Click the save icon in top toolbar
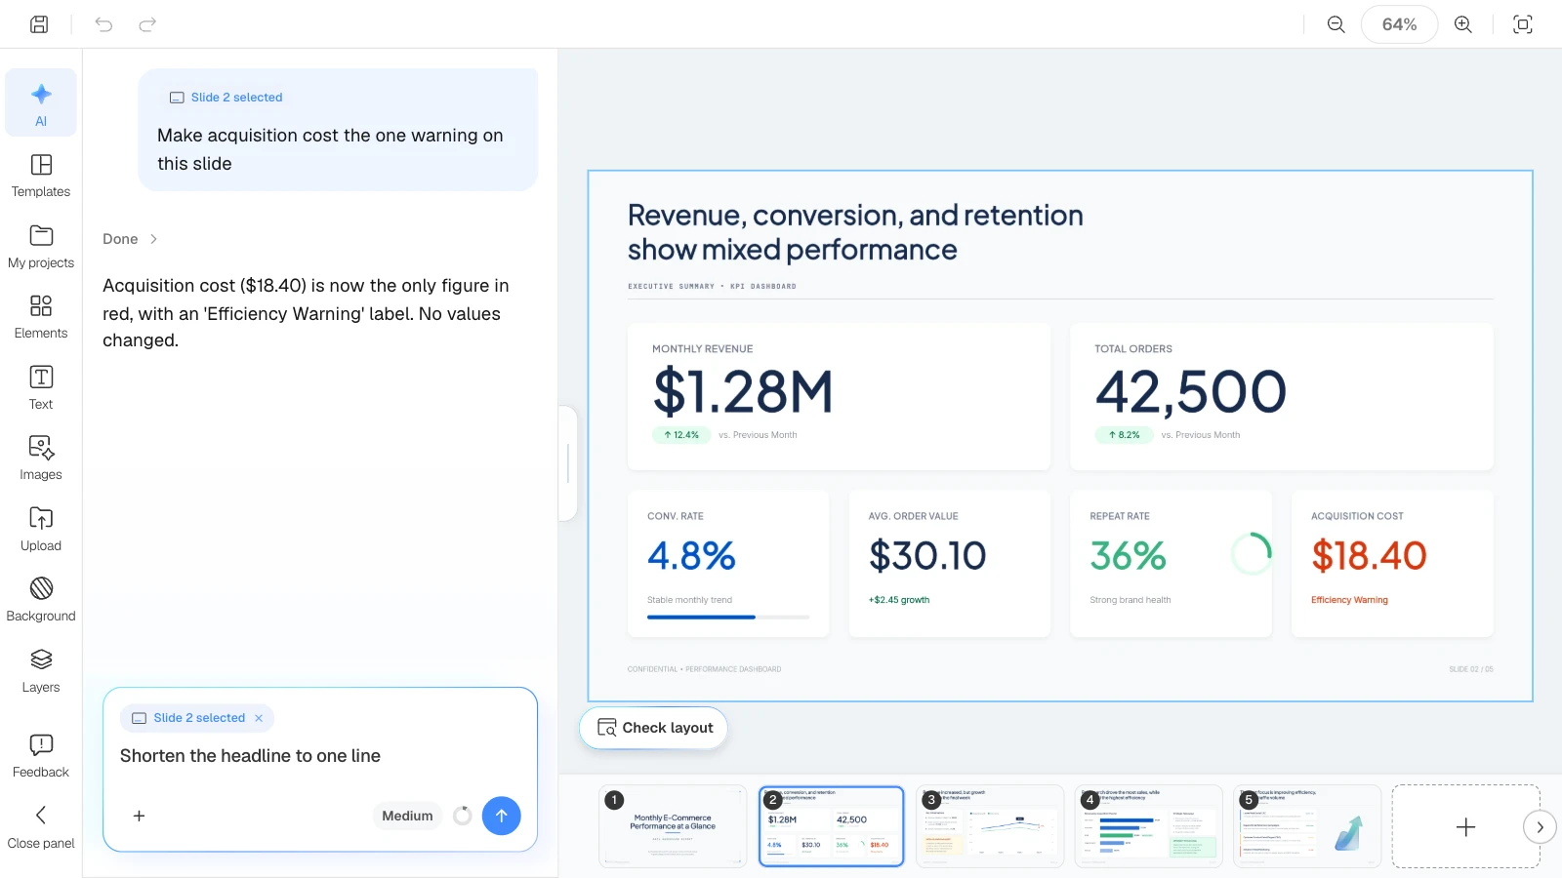The height and width of the screenshot is (878, 1562). click(39, 24)
